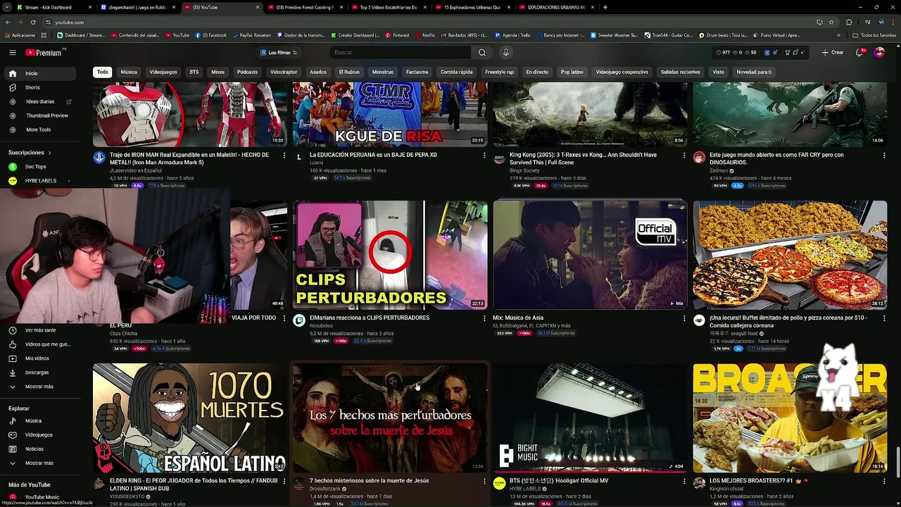Open Videojuegos under Explorar

coord(40,435)
